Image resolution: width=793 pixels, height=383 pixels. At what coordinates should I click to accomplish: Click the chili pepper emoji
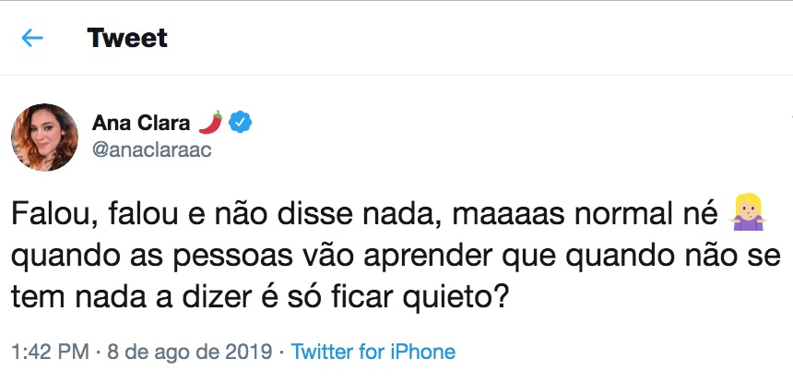[211, 123]
